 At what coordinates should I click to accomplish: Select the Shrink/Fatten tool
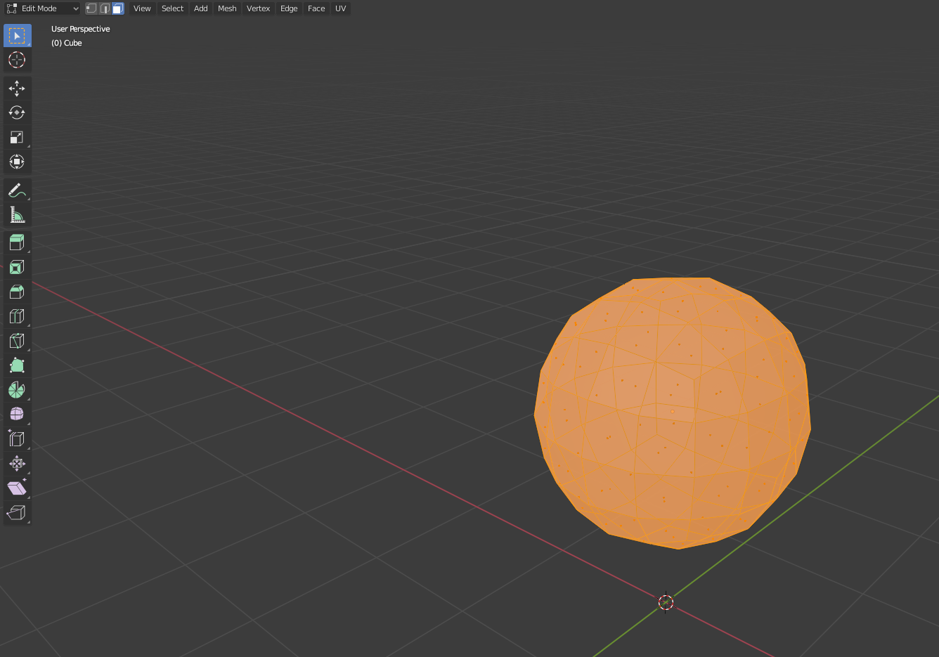click(17, 464)
